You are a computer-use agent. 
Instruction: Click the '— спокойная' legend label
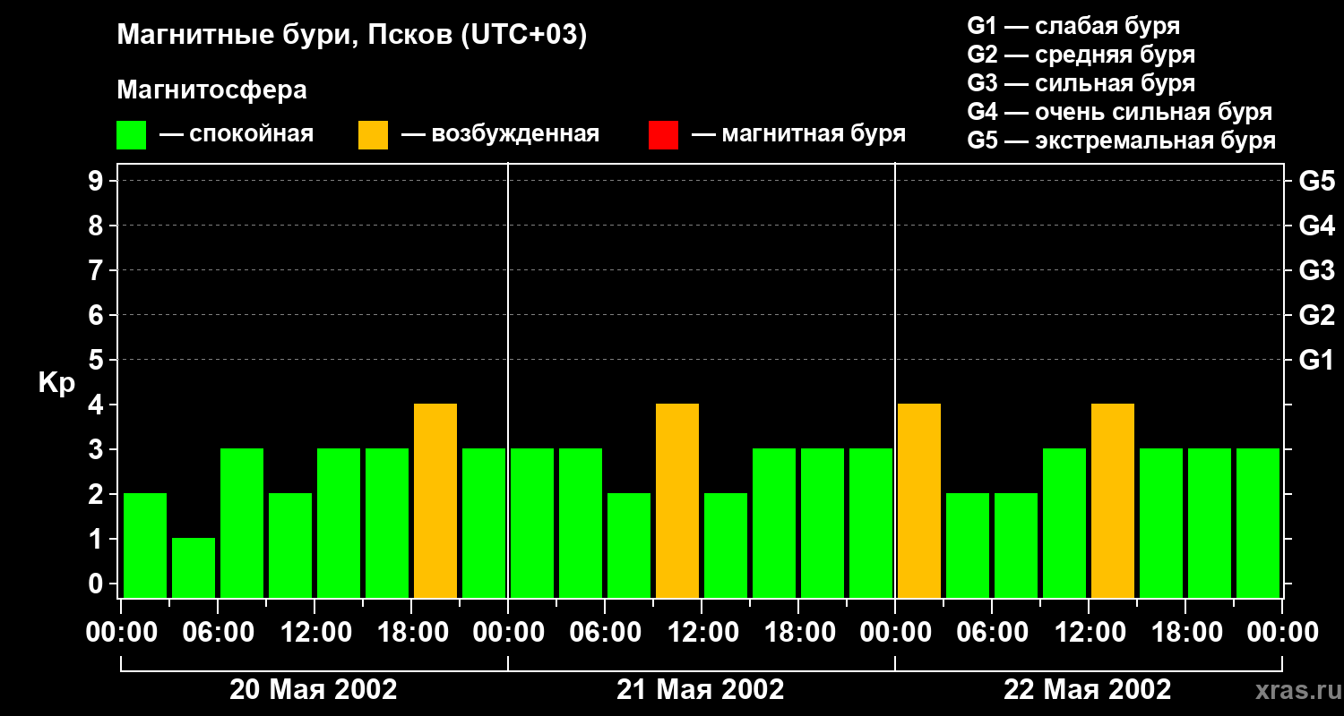tap(237, 134)
